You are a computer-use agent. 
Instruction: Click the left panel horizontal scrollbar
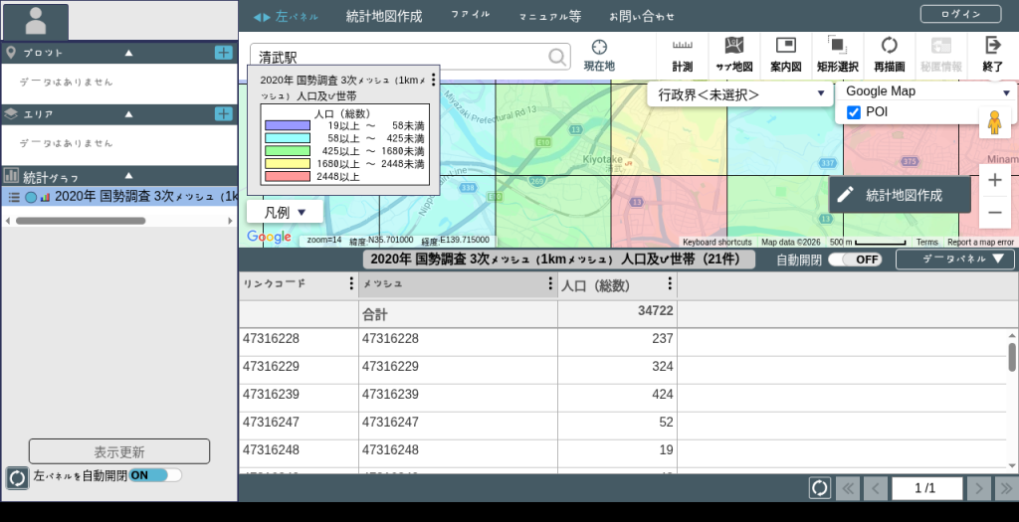tap(81, 221)
